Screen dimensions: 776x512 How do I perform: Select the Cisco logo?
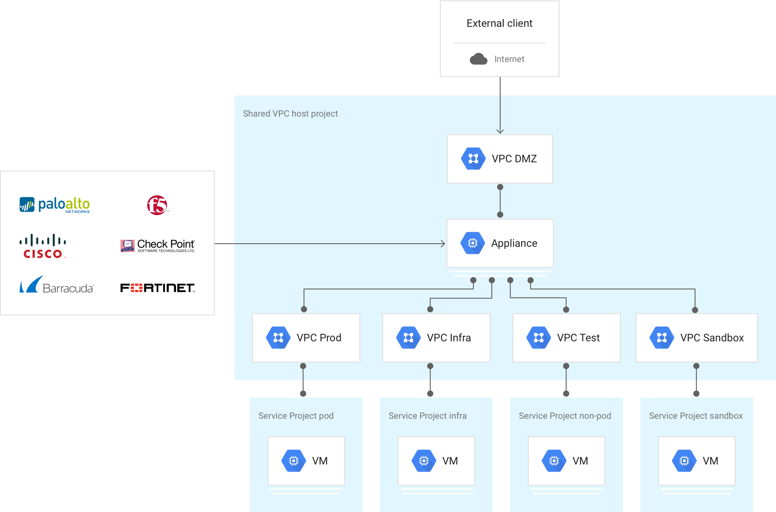coord(43,246)
